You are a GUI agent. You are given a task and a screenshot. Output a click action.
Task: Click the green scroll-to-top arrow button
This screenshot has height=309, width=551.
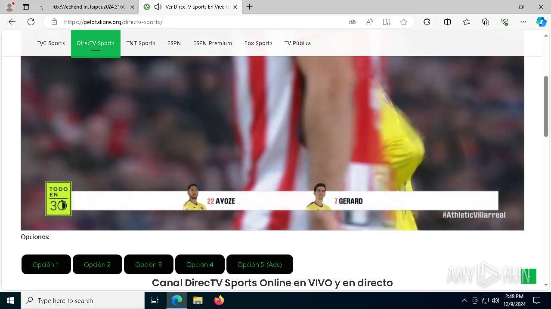(x=529, y=276)
